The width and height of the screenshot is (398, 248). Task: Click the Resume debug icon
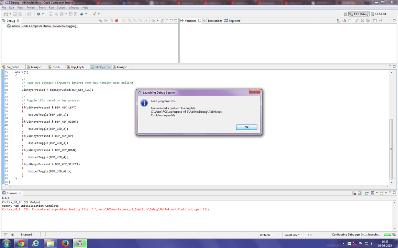tap(106, 20)
